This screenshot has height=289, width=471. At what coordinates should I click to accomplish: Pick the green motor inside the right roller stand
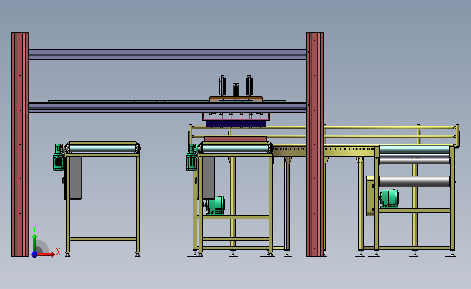click(390, 198)
